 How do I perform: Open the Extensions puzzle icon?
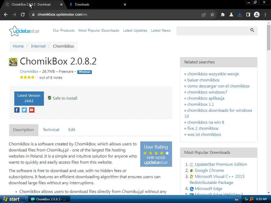pos(223,15)
